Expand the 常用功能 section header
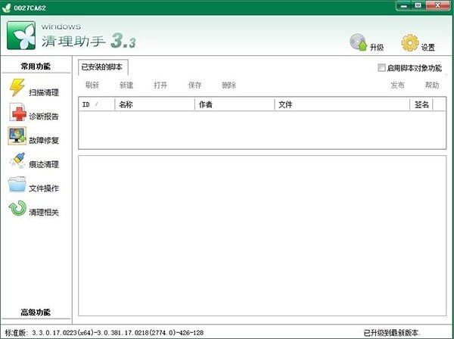454x339 pixels. [36, 67]
